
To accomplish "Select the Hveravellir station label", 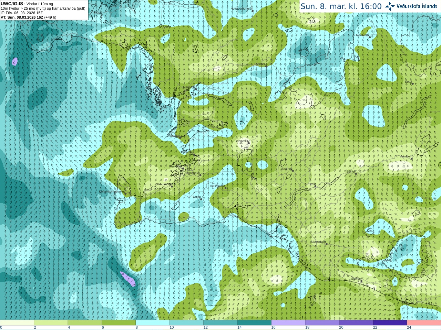I will (362, 35).
